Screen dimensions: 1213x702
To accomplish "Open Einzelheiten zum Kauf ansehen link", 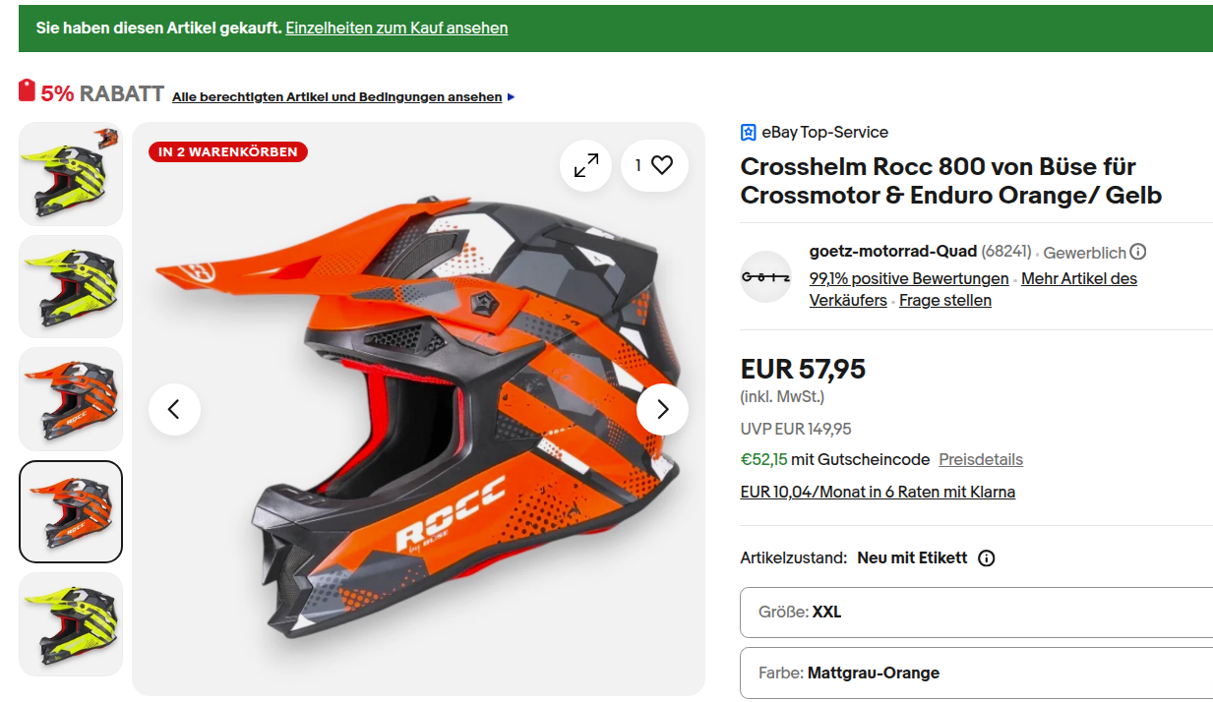I will (x=396, y=28).
